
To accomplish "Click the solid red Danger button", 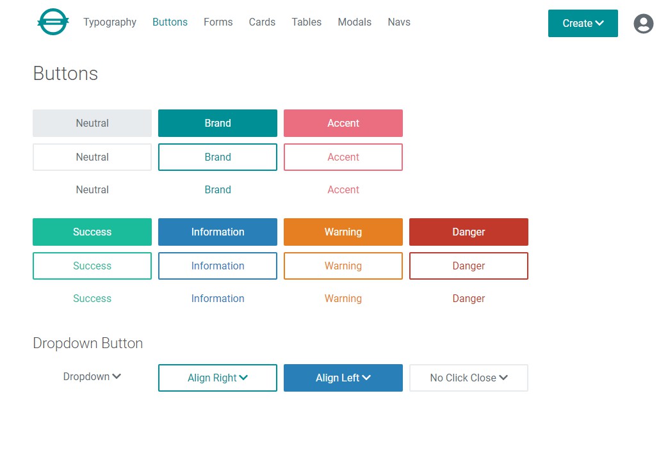I will pyautogui.click(x=469, y=232).
